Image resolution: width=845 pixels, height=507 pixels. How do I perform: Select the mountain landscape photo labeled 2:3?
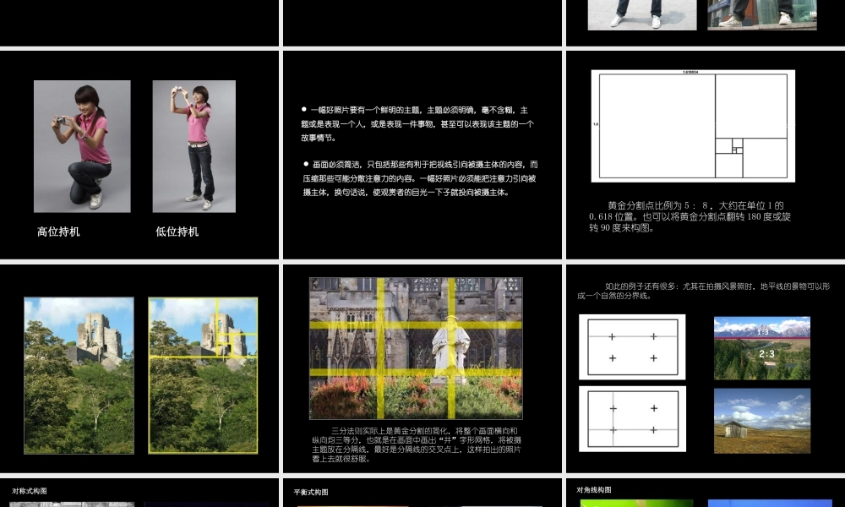(761, 348)
